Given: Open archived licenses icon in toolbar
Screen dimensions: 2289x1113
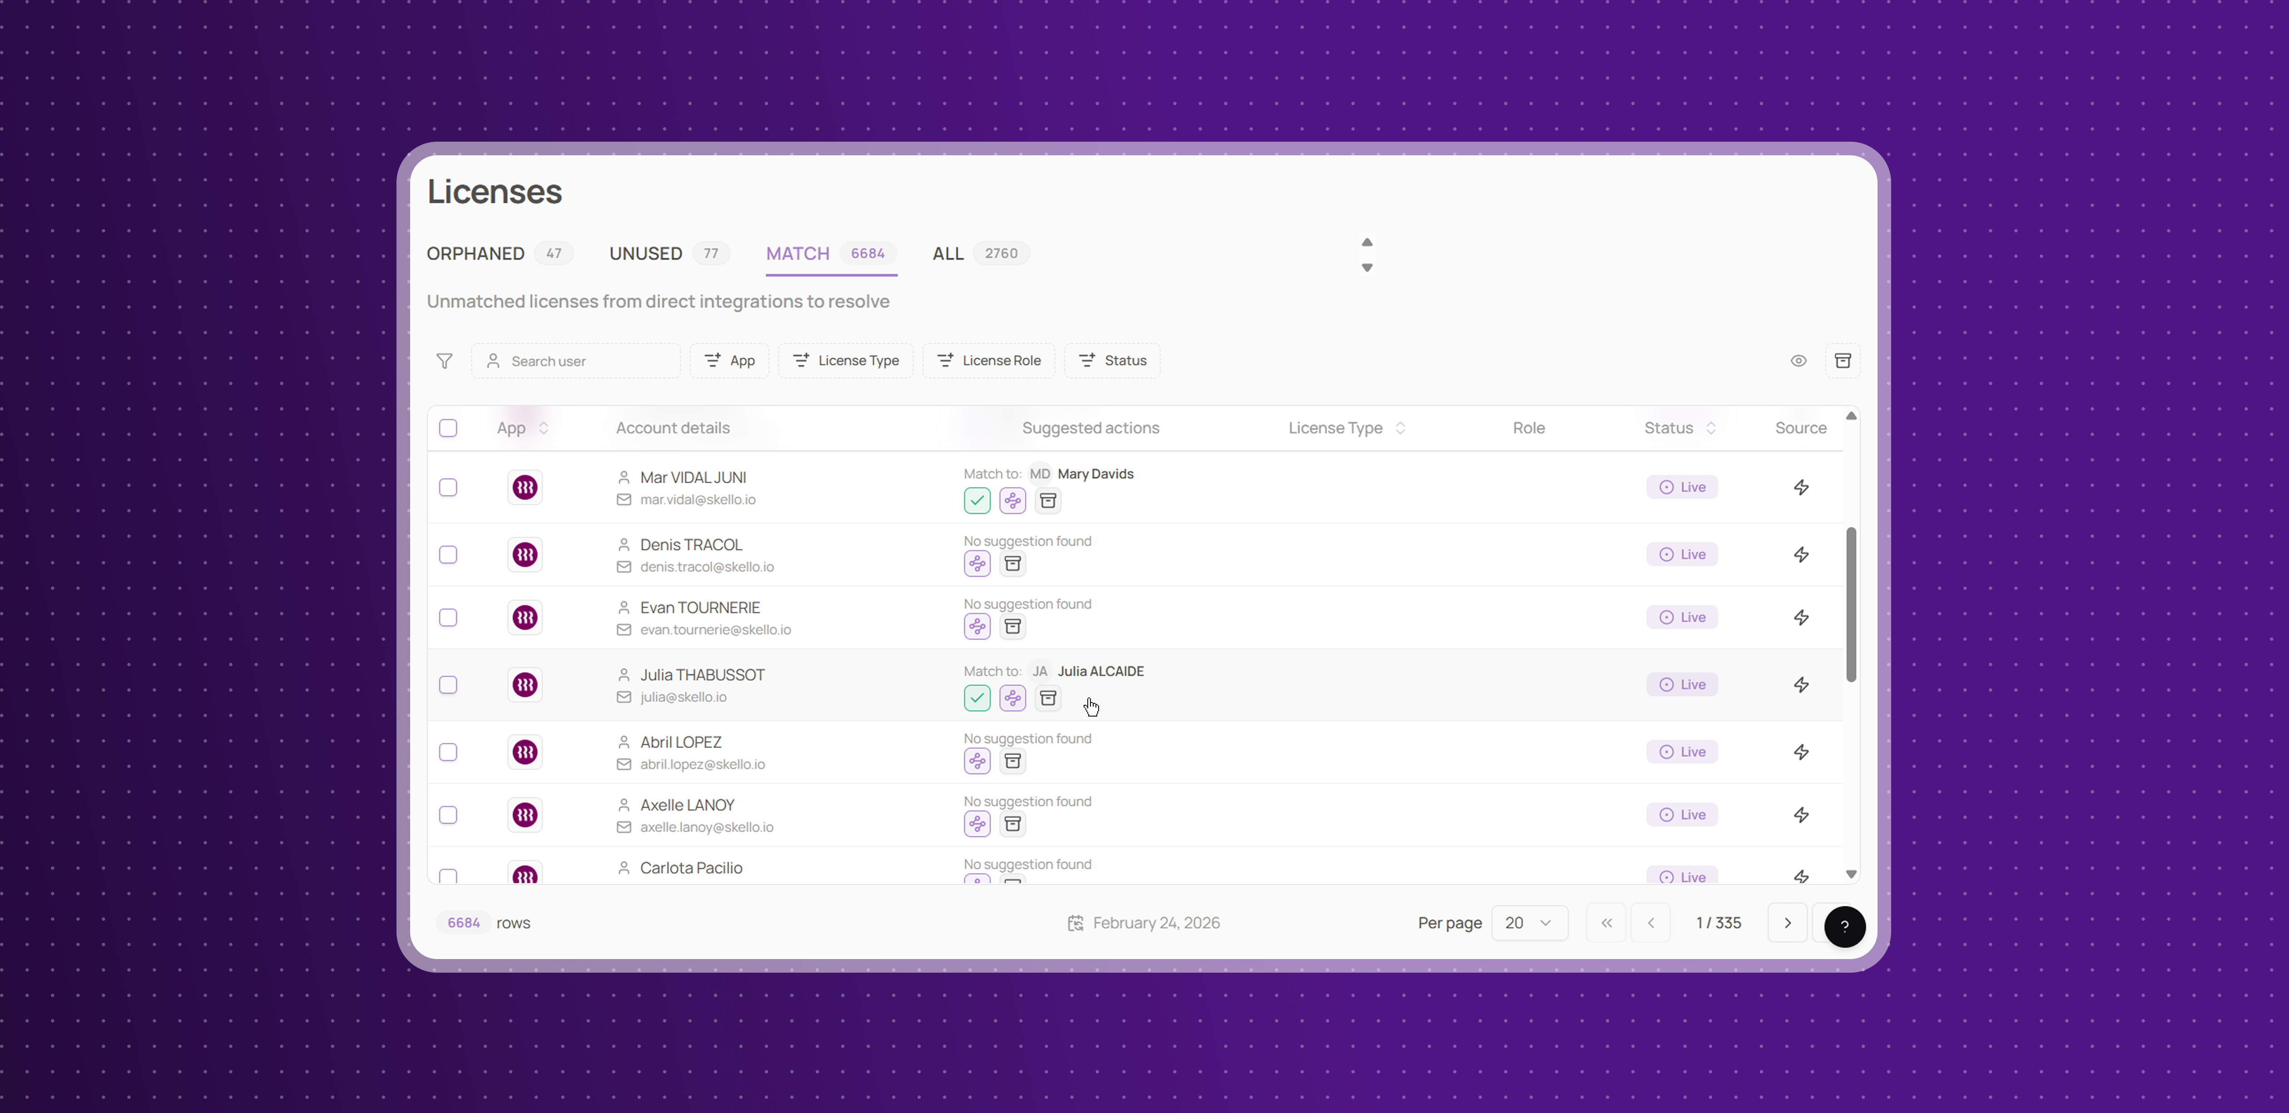Looking at the screenshot, I should 1842,361.
